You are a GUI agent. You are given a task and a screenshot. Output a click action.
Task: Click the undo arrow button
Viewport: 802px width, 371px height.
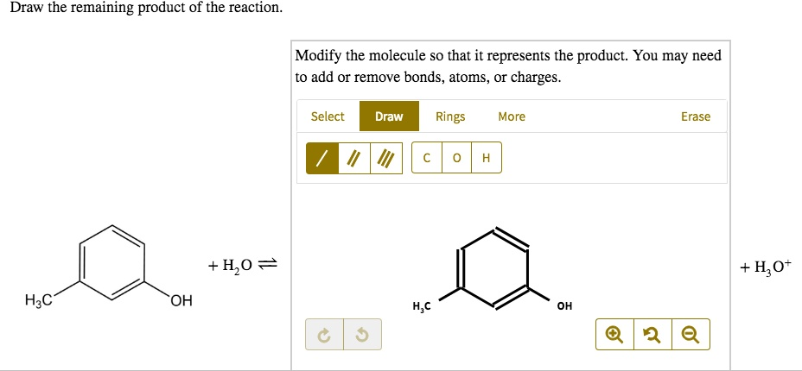click(x=359, y=335)
